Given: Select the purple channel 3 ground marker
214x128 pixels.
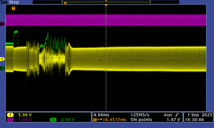Looking at the screenshot, I should (x=2, y=24).
